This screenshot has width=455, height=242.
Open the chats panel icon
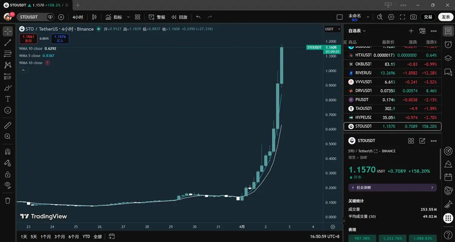coord(448,72)
